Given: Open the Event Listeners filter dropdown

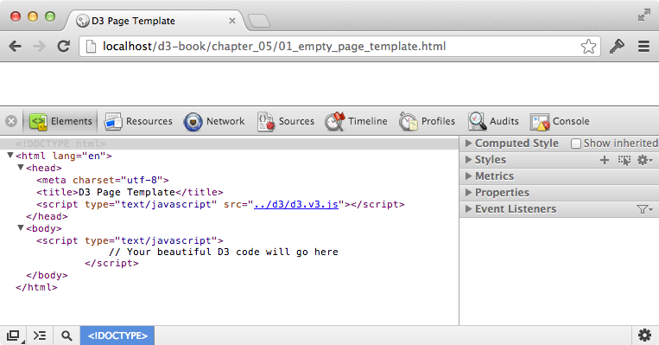Looking at the screenshot, I should click(644, 209).
